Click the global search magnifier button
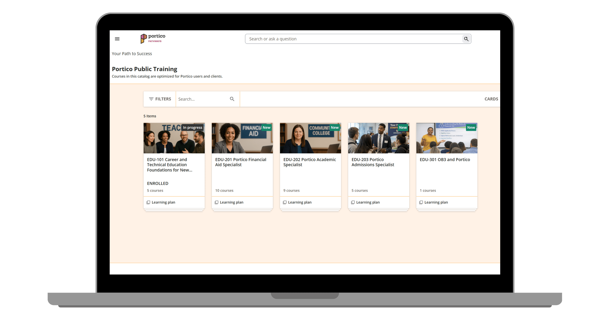Image resolution: width=610 pixels, height=320 pixels. pos(466,39)
